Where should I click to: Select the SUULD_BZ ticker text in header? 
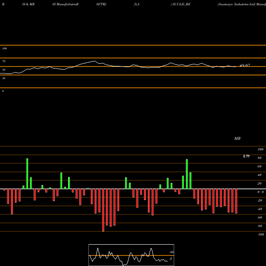pyautogui.click(x=181, y=4)
